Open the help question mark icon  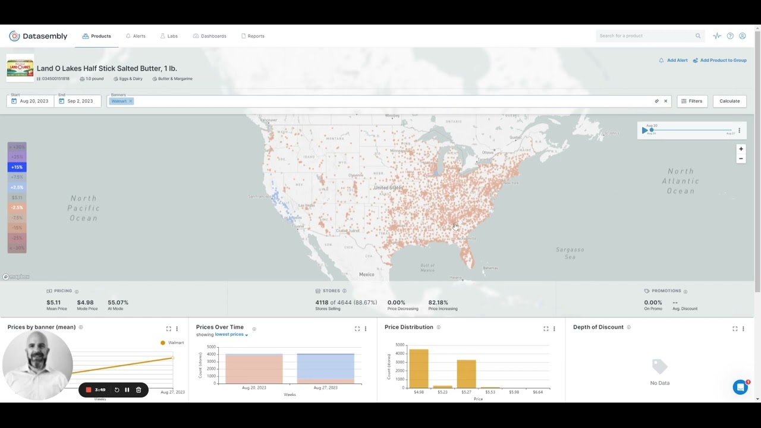(x=730, y=36)
